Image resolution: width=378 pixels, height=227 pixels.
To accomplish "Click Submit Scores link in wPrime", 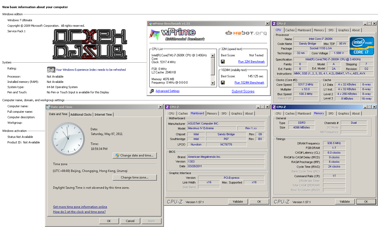I will [243, 91].
